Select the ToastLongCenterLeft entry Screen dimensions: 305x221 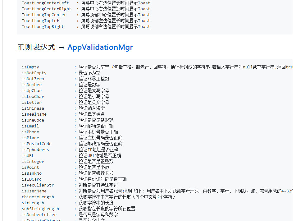click(45, 3)
